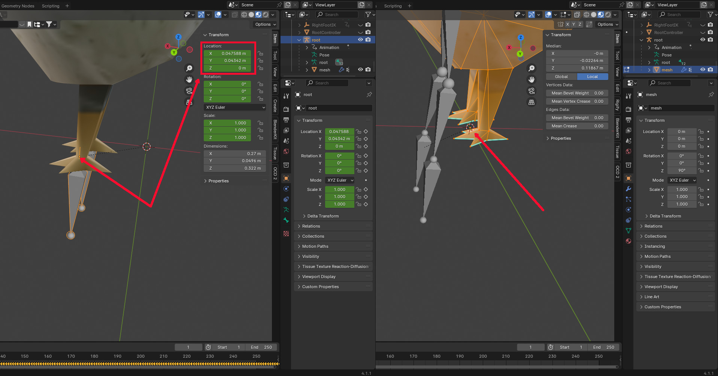
Task: Toggle X-ray in right viewport header
Action: click(x=577, y=15)
